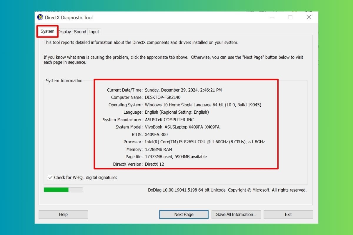This screenshot has width=353, height=235.
Task: Click the Next Page button
Action: pyautogui.click(x=184, y=214)
